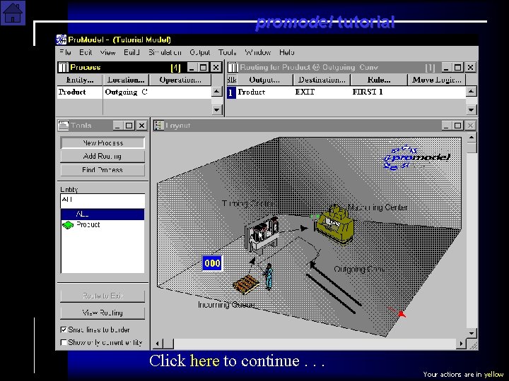Viewport: 509px width, 381px height.
Task: Select the green Product entity icon
Action: (x=68, y=225)
